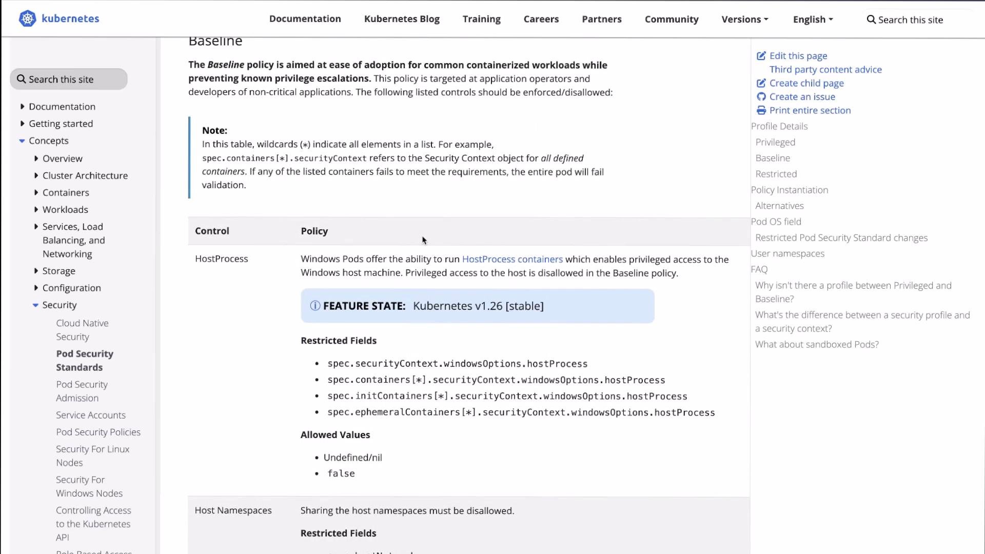Select Pod Security Standards in sidebar
The height and width of the screenshot is (554, 985).
tap(85, 361)
